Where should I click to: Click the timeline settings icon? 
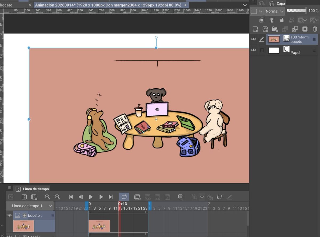(24, 197)
